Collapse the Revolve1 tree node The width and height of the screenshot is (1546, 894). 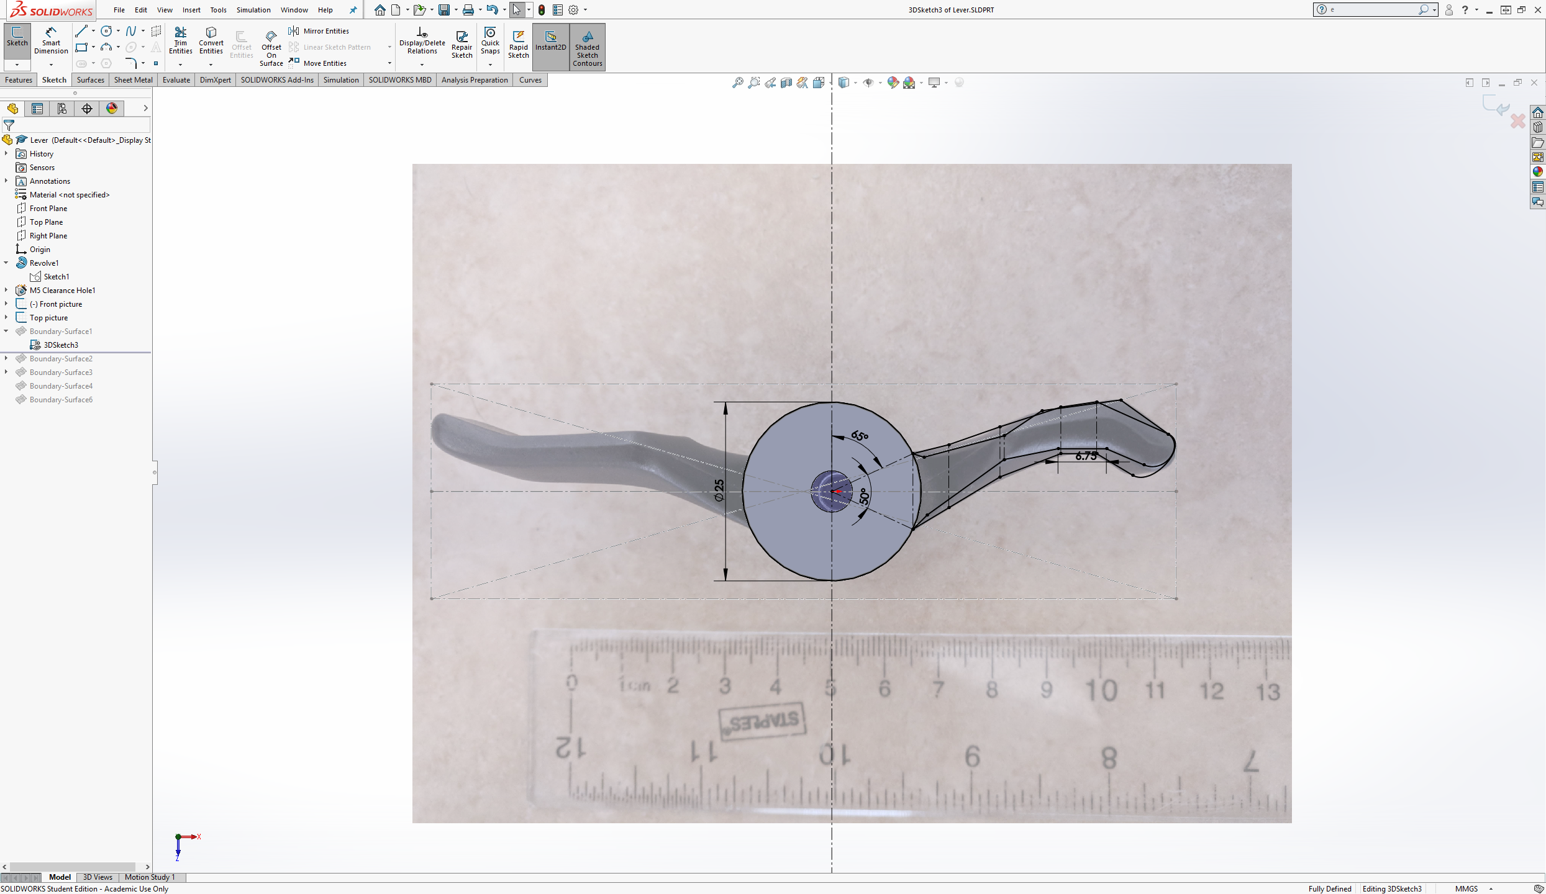(x=6, y=263)
